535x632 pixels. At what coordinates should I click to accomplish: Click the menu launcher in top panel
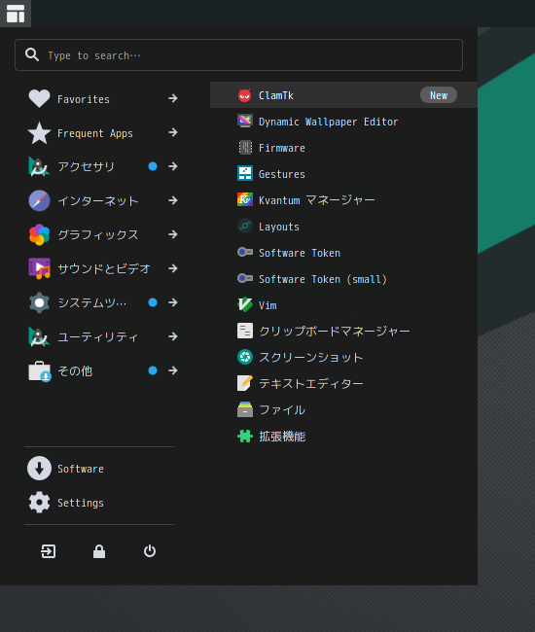16,14
